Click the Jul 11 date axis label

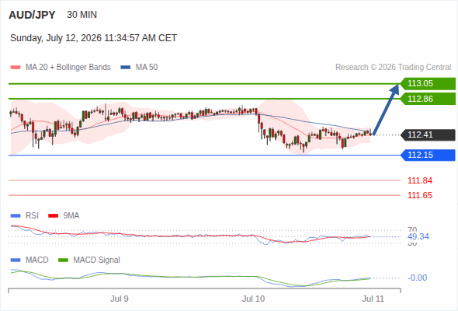coord(373,299)
